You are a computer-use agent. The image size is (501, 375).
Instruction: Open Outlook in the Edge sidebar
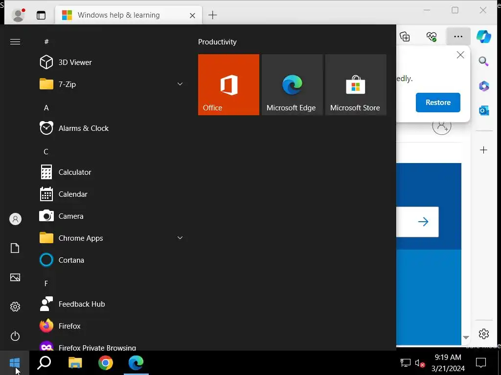[x=484, y=111]
